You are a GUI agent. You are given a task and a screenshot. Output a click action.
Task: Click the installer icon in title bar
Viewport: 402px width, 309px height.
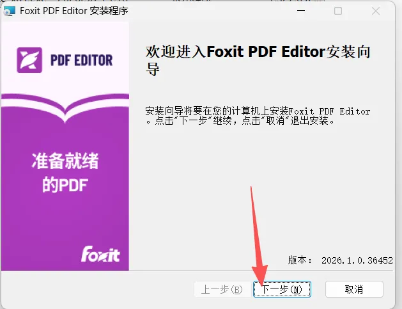9,11
